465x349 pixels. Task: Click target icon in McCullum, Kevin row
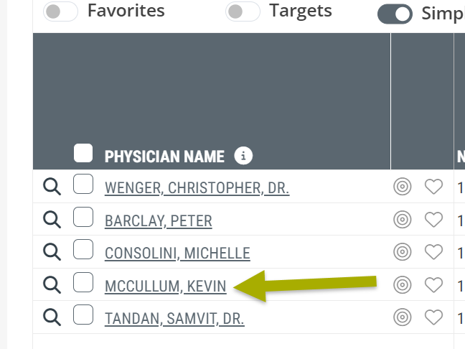coord(402,285)
